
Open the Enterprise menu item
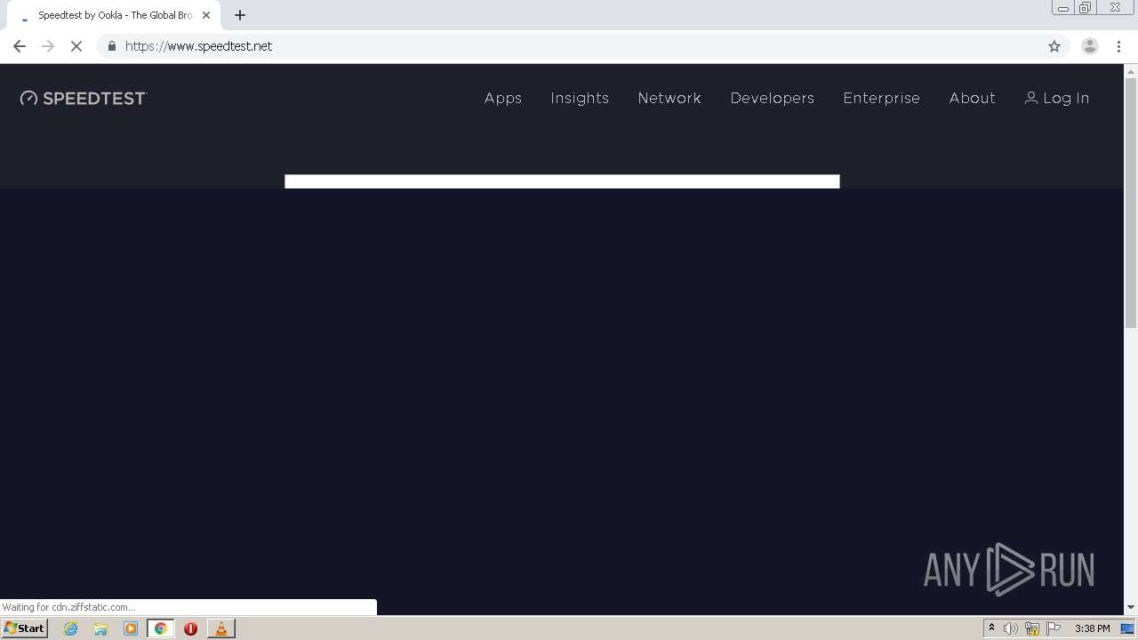[x=882, y=98]
